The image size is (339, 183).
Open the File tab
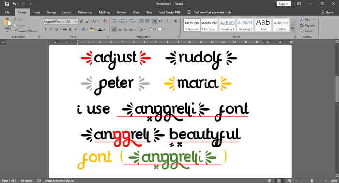tap(7, 12)
